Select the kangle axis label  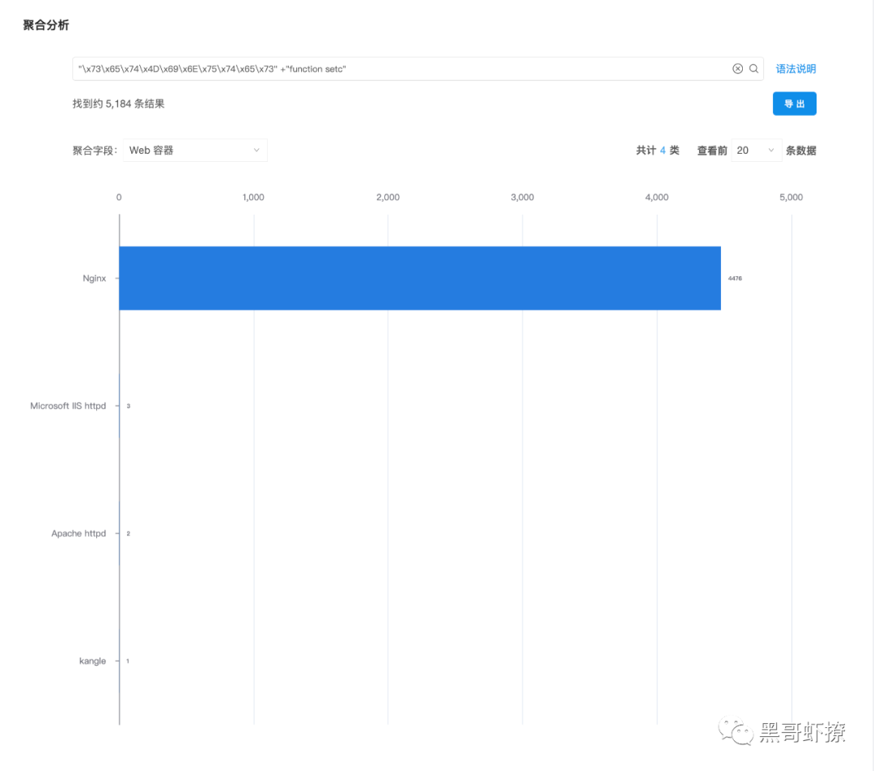pos(92,661)
